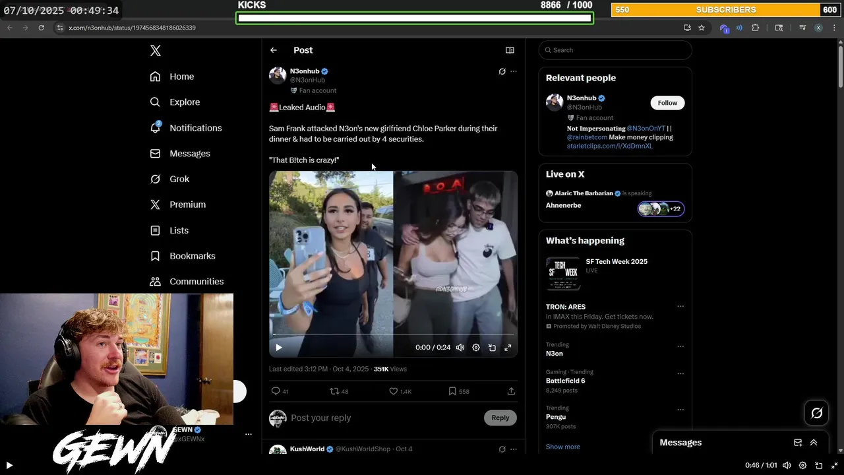The width and height of the screenshot is (844, 475).
Task: Repost the post with 48 reposts
Action: coord(334,391)
